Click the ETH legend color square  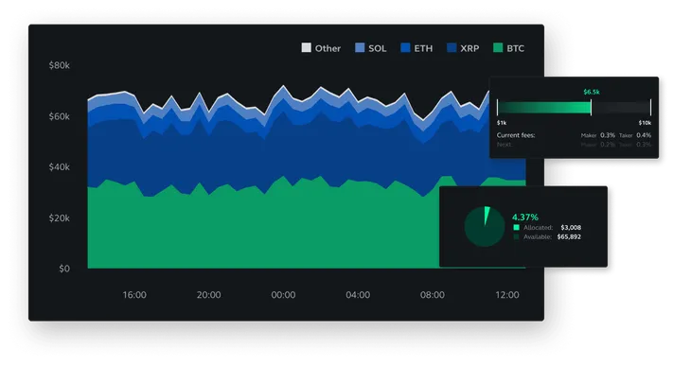(x=405, y=47)
